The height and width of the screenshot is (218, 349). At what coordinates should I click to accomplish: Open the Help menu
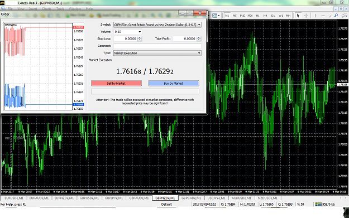click(x=89, y=9)
